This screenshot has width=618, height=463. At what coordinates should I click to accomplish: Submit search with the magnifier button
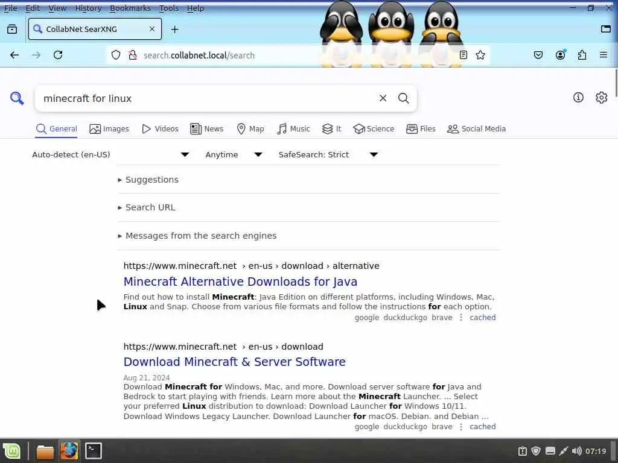tap(403, 98)
